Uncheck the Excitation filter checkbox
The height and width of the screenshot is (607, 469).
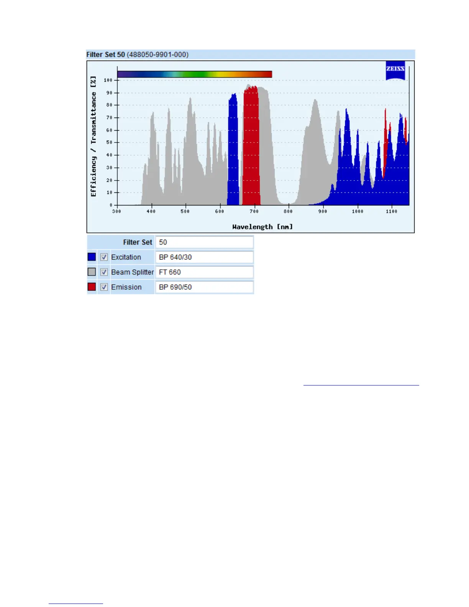click(x=104, y=257)
